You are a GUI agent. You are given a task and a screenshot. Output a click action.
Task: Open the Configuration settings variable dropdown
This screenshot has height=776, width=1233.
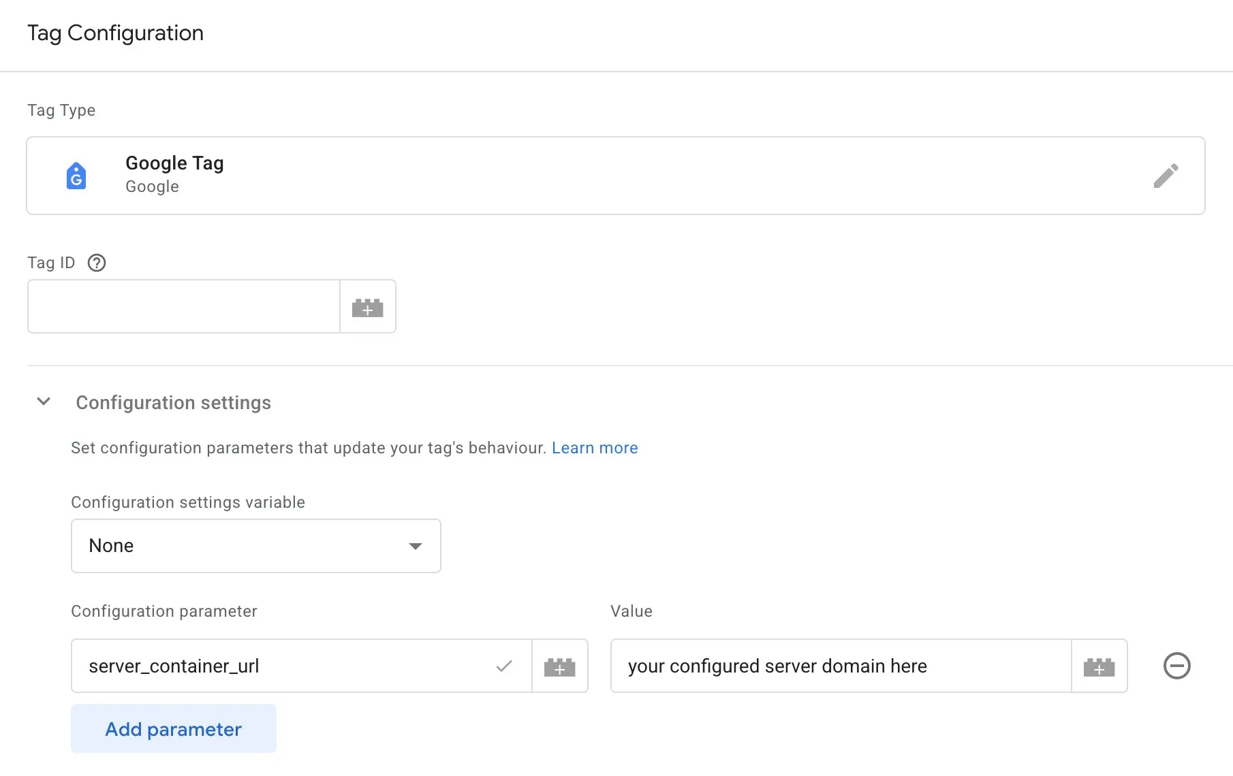click(256, 546)
